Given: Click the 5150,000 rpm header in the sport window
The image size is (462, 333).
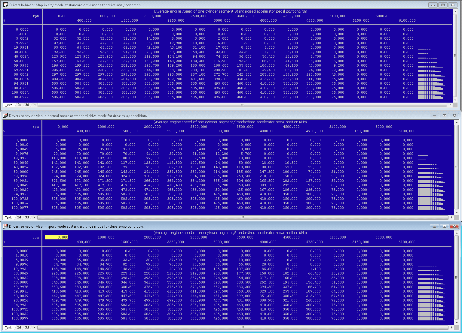Looking at the screenshot, I should tap(361, 242).
